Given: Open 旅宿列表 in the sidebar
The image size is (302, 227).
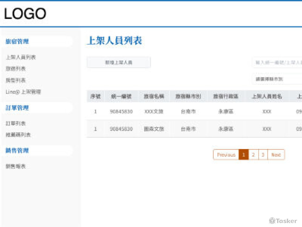Looking at the screenshot, I should (16, 69).
